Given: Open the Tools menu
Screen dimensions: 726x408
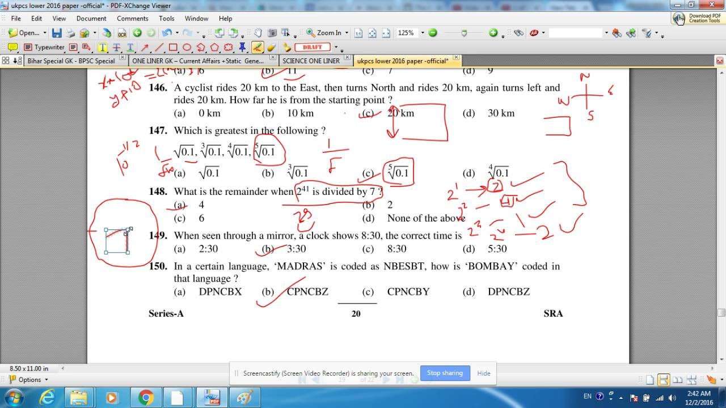Looking at the screenshot, I should coord(167,18).
